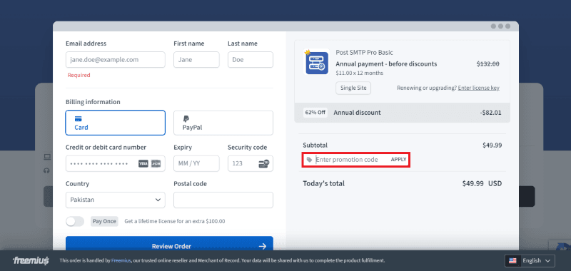Click the Freemius logo in footer
571x271 pixels.
[x=31, y=261]
